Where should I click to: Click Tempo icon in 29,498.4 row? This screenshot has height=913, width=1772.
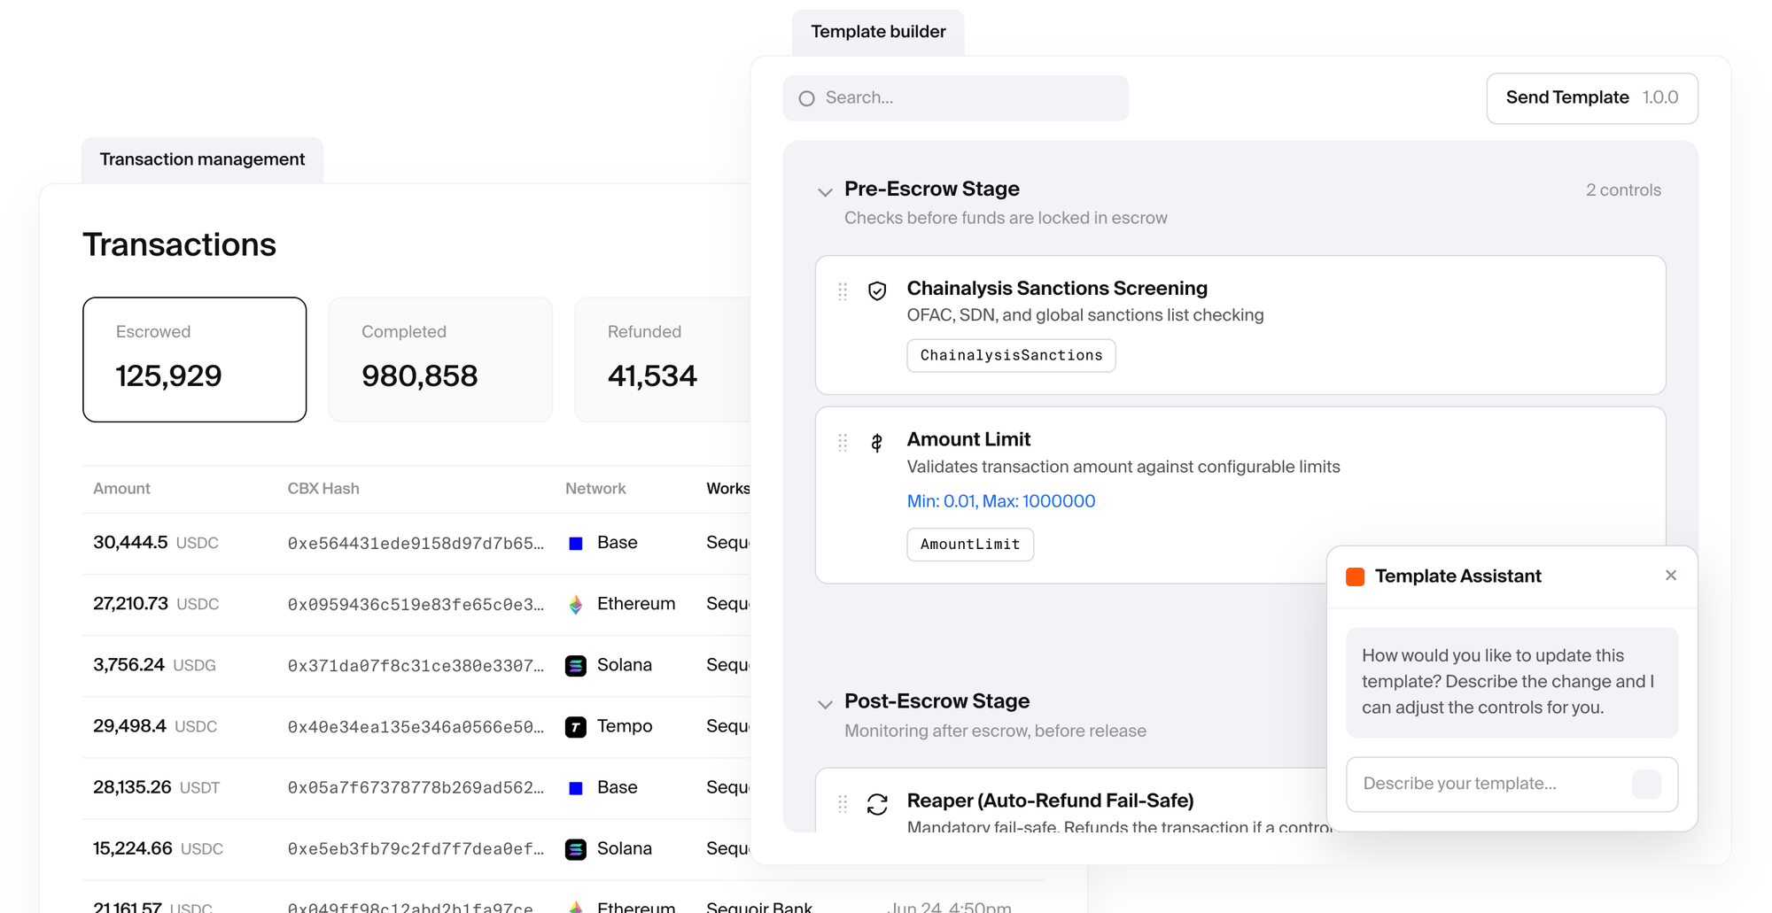576,727
